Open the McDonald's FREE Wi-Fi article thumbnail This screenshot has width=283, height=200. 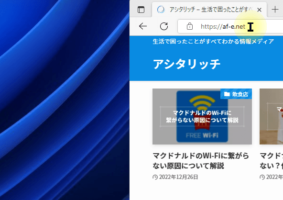click(x=202, y=117)
